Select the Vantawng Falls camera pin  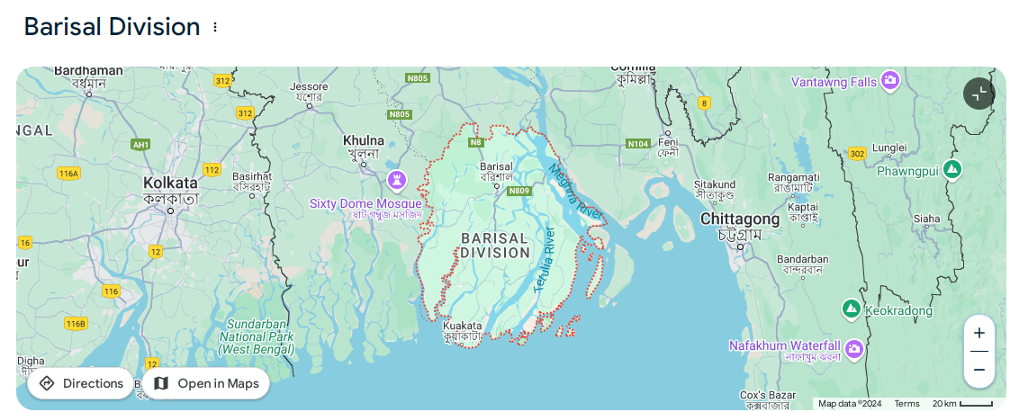[890, 80]
